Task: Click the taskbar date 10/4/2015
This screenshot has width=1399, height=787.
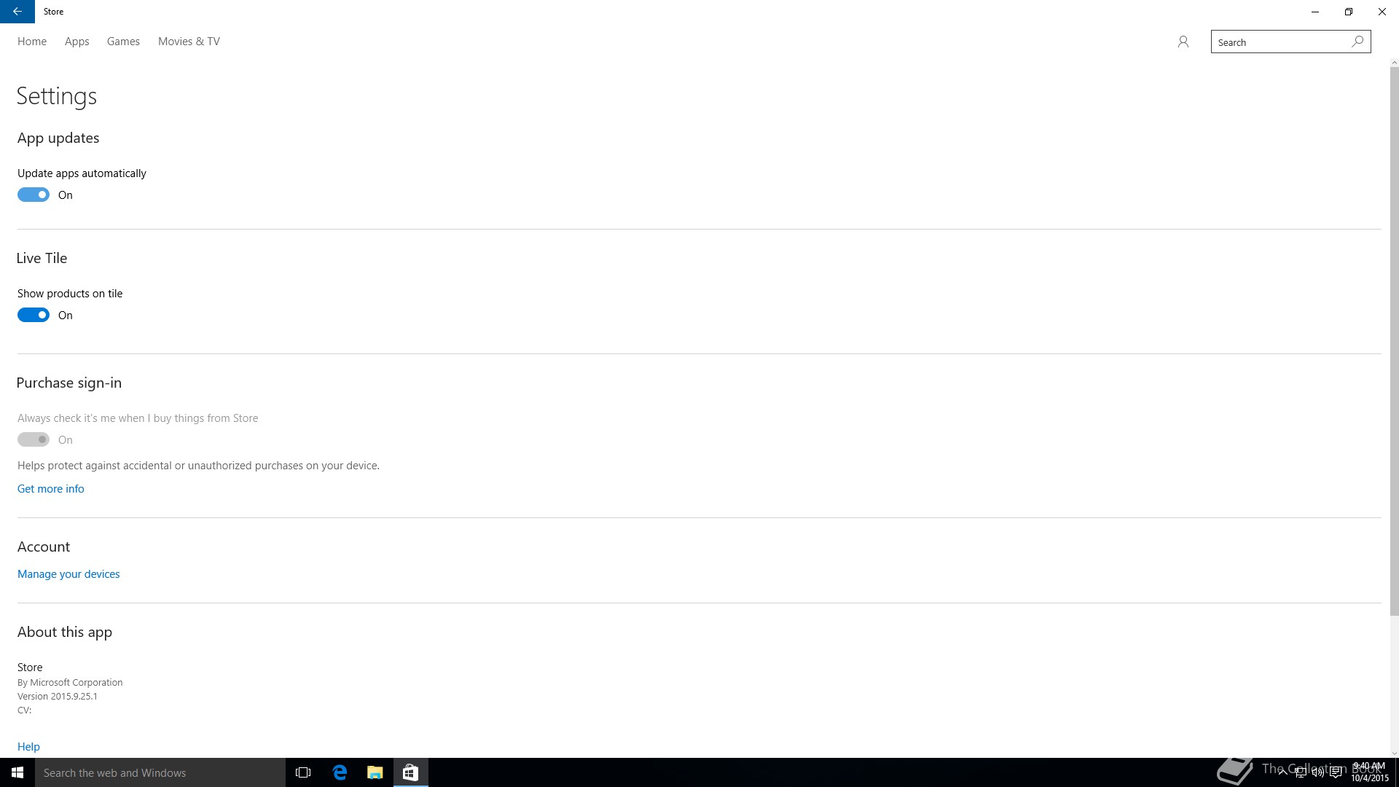Action: [x=1370, y=778]
